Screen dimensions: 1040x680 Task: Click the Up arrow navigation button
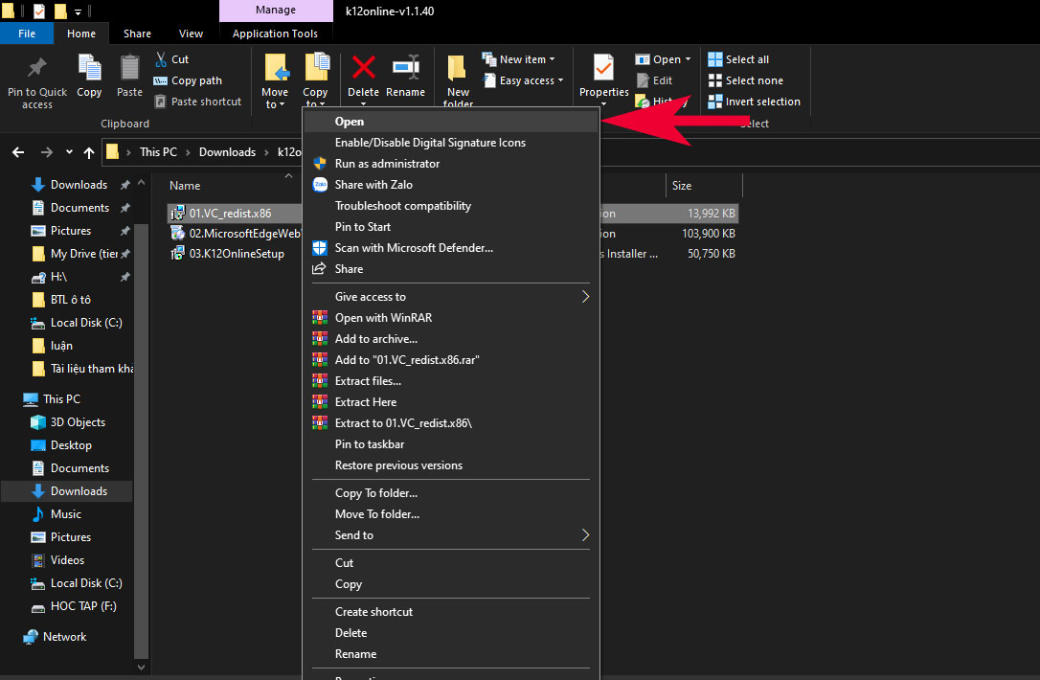[x=89, y=152]
